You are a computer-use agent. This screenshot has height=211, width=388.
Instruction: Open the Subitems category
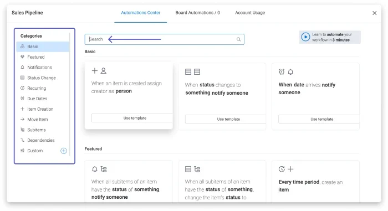tap(43, 130)
